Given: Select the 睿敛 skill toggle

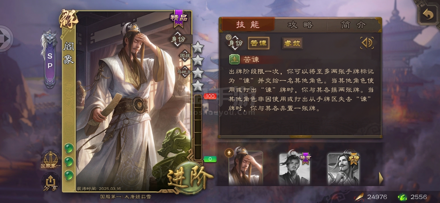Looking at the screenshot, I should tap(292, 43).
